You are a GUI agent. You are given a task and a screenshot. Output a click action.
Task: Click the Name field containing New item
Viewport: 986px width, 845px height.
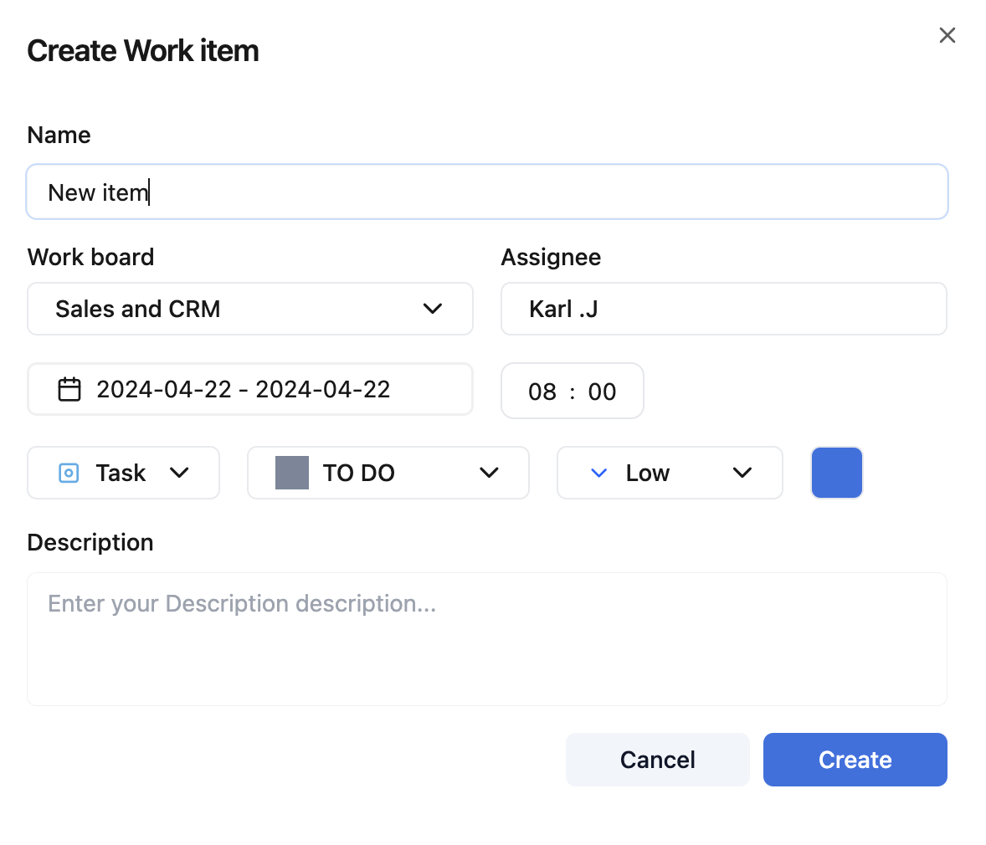[487, 192]
